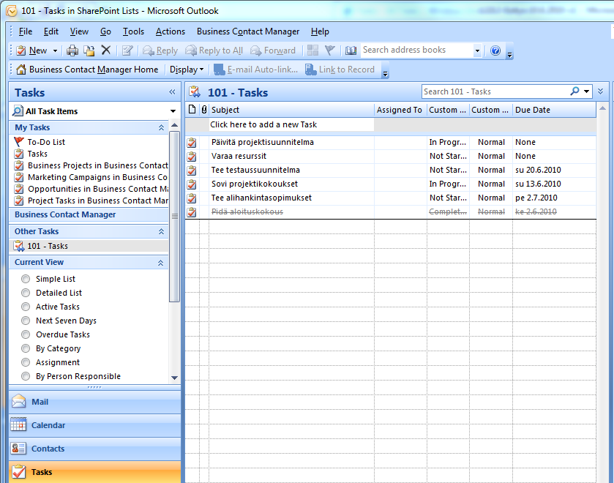Collapse the My Tasks section
Screen dimensions: 614x483
pyautogui.click(x=161, y=128)
